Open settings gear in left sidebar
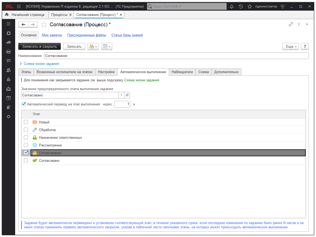 [x=8, y=117]
